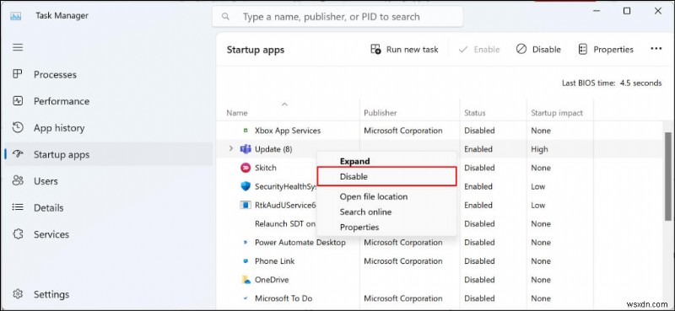The image size is (675, 311).
Task: Focus the name, publisher, or PID search box
Action: (x=337, y=17)
